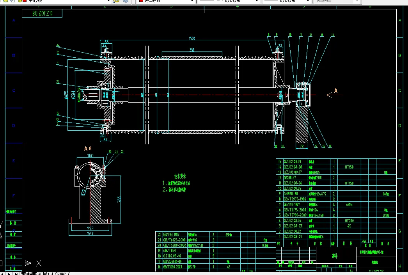The width and height of the screenshot is (408, 275).
Task: Select the 358 dimension text
Action: [192, 50]
